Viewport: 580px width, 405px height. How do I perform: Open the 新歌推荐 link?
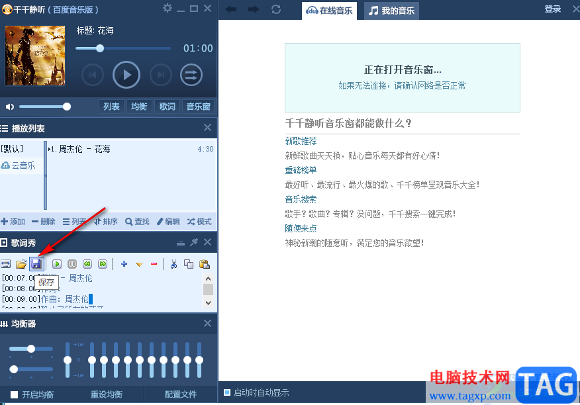[301, 141]
